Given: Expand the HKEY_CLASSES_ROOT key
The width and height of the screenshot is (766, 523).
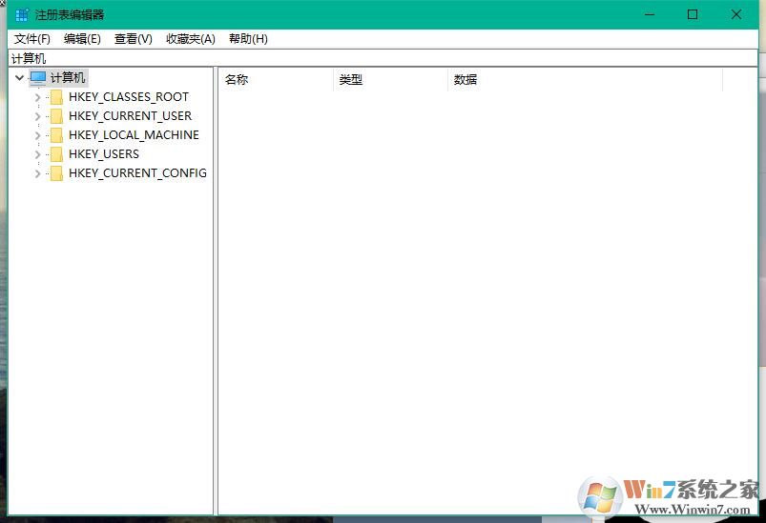Looking at the screenshot, I should (x=37, y=97).
